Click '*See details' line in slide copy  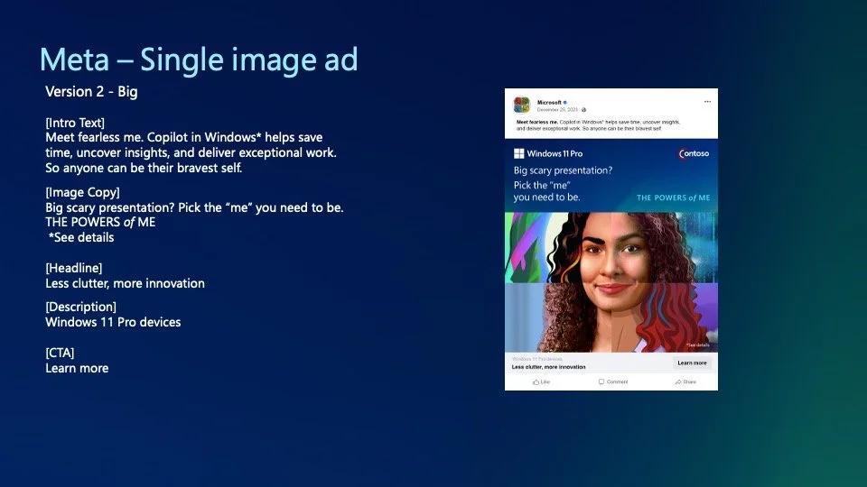tap(81, 237)
